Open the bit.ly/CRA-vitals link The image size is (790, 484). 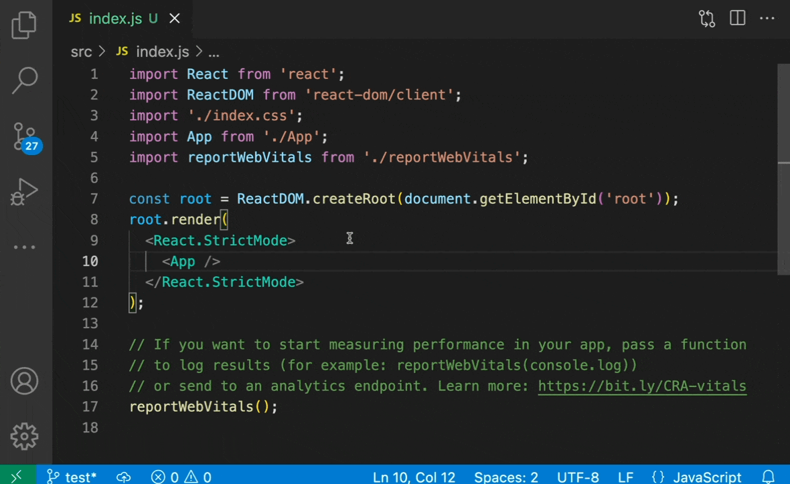(641, 386)
